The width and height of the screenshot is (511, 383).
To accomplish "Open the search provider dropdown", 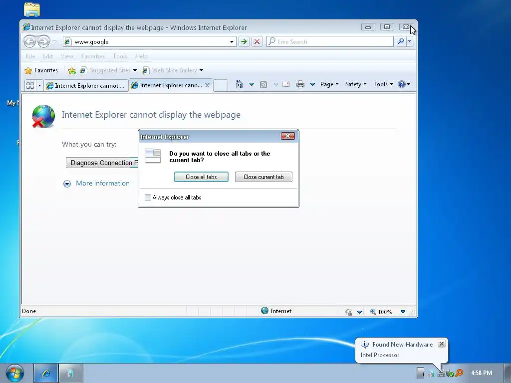I will click(409, 41).
